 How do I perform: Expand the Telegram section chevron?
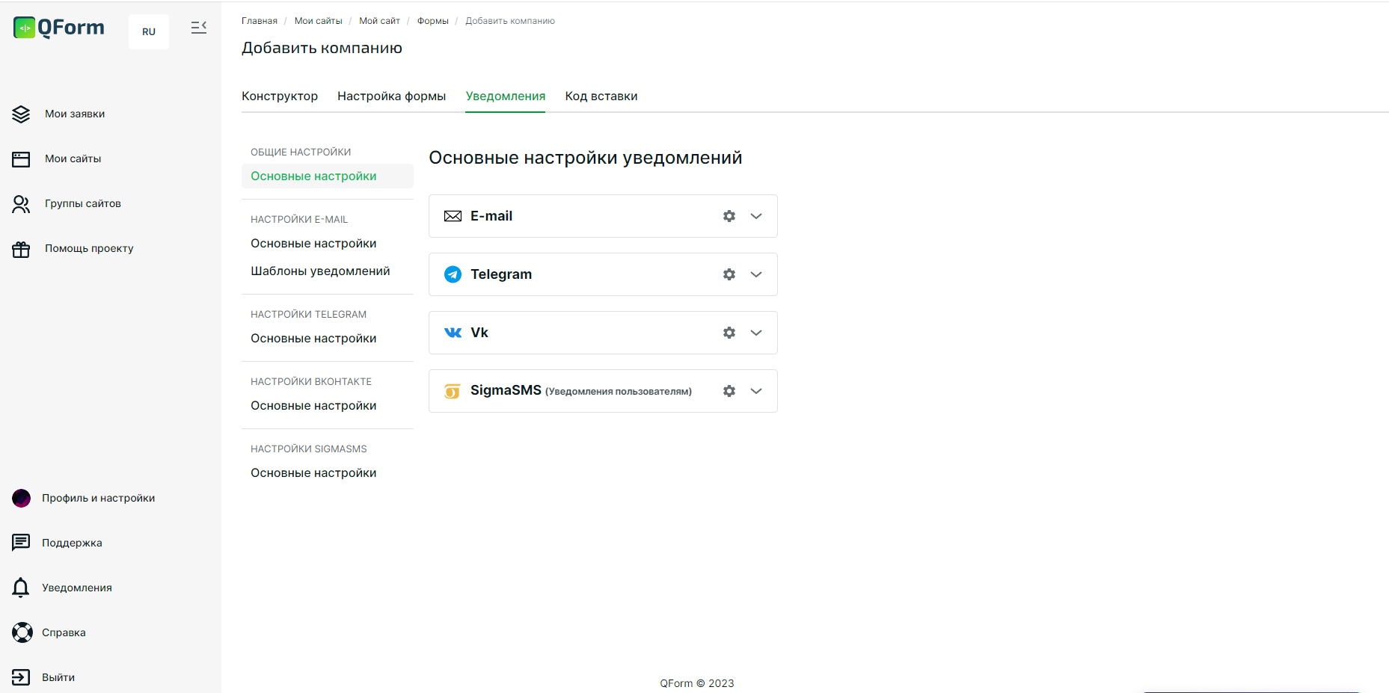[x=756, y=274]
